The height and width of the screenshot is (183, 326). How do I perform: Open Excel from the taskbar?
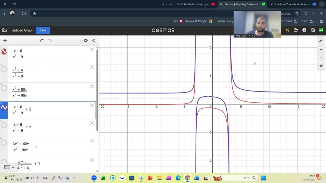(103, 178)
